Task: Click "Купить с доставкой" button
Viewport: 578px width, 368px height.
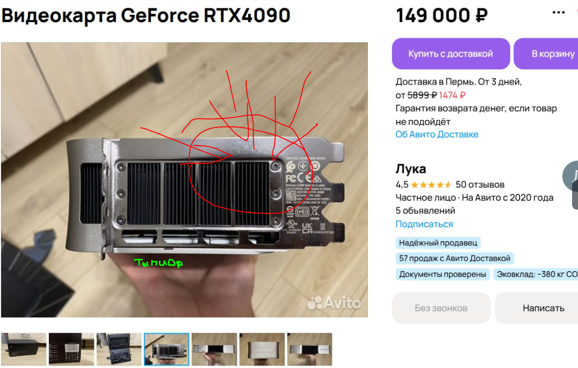Action: 450,54
